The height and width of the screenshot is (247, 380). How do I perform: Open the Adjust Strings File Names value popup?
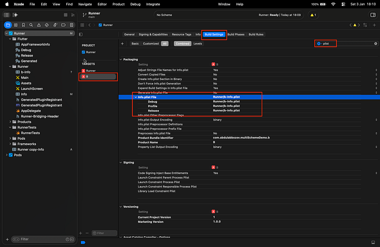[376, 70]
